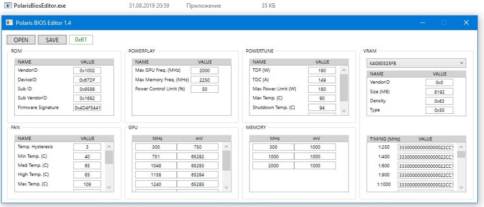Edit GPU 751 MHz frequency cell

coord(156,156)
